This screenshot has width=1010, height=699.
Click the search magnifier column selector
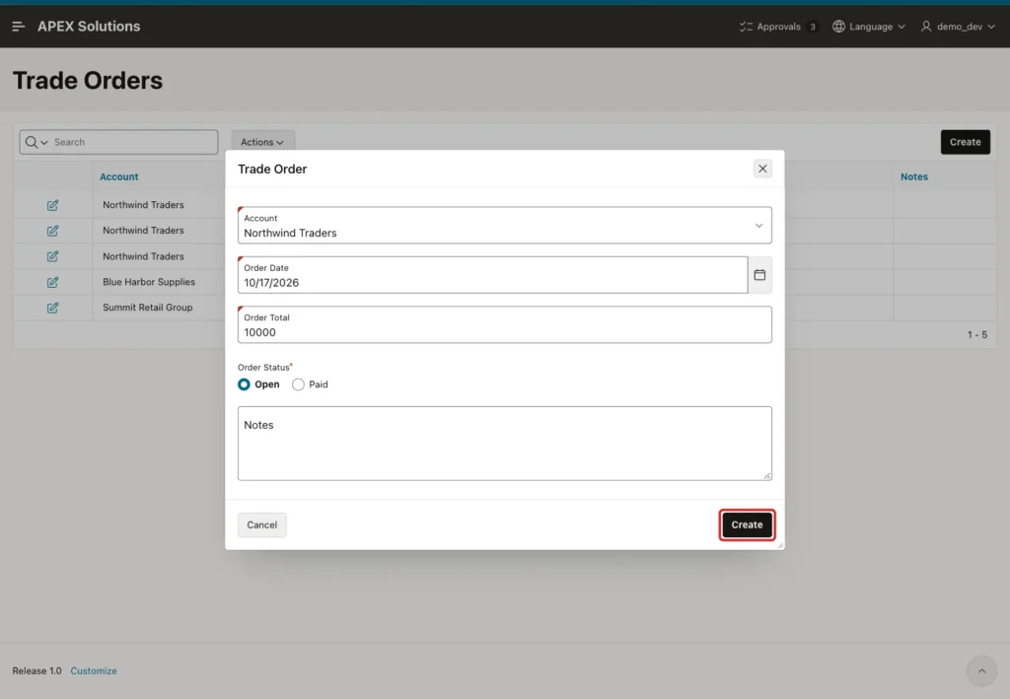click(x=36, y=142)
